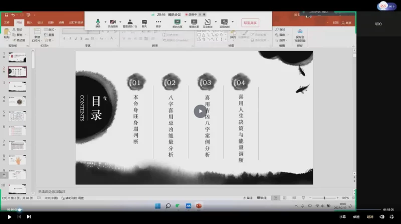Click the red end sharing button

click(x=250, y=22)
